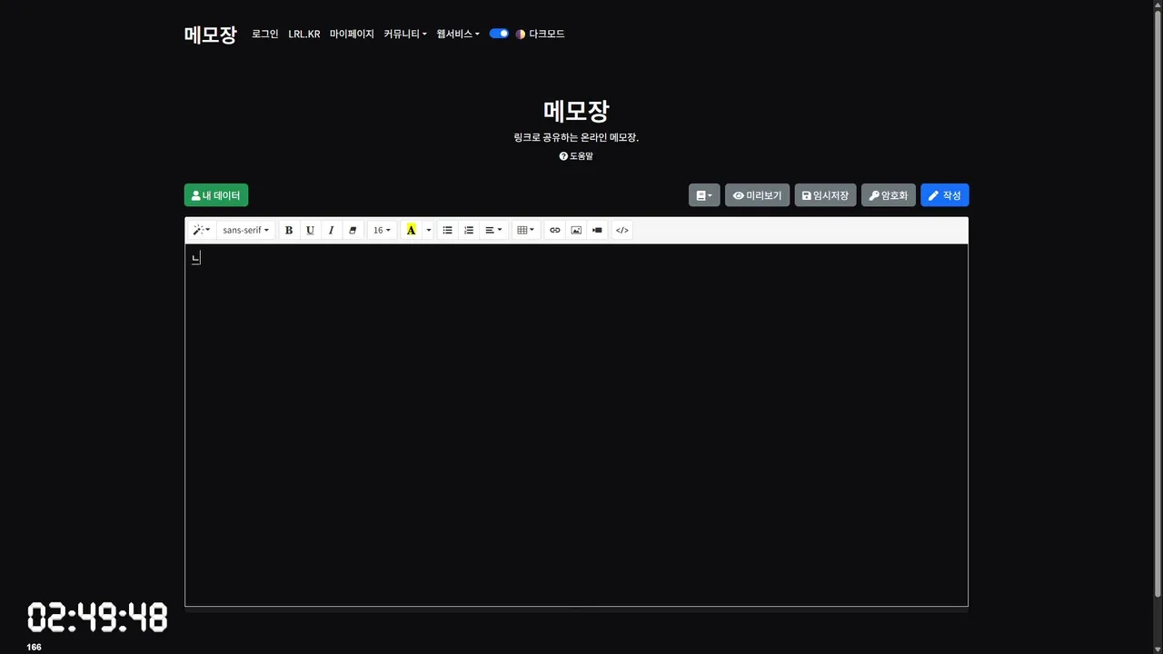Open the magic wand style menu
The height and width of the screenshot is (654, 1163).
click(202, 231)
